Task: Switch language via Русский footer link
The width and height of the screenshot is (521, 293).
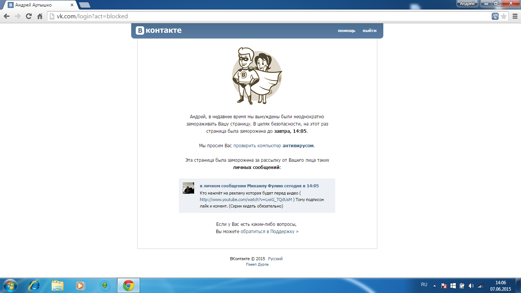Action: pyautogui.click(x=275, y=259)
